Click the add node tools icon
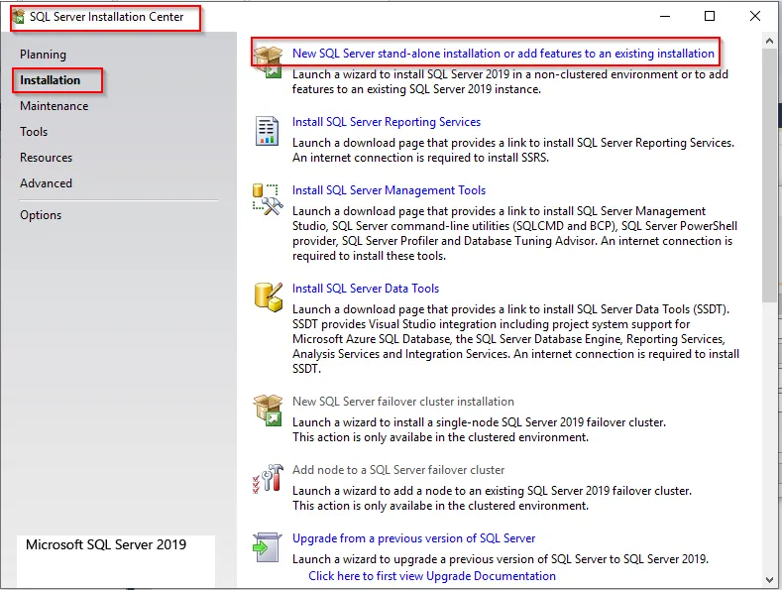Image resolution: width=782 pixels, height=590 pixels. (x=268, y=478)
